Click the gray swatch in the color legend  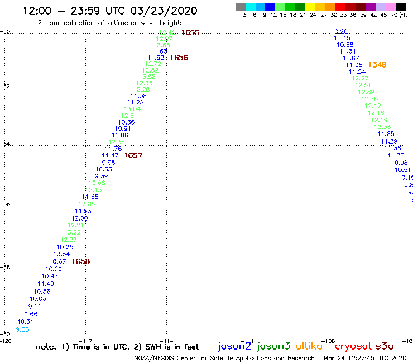point(241,7)
